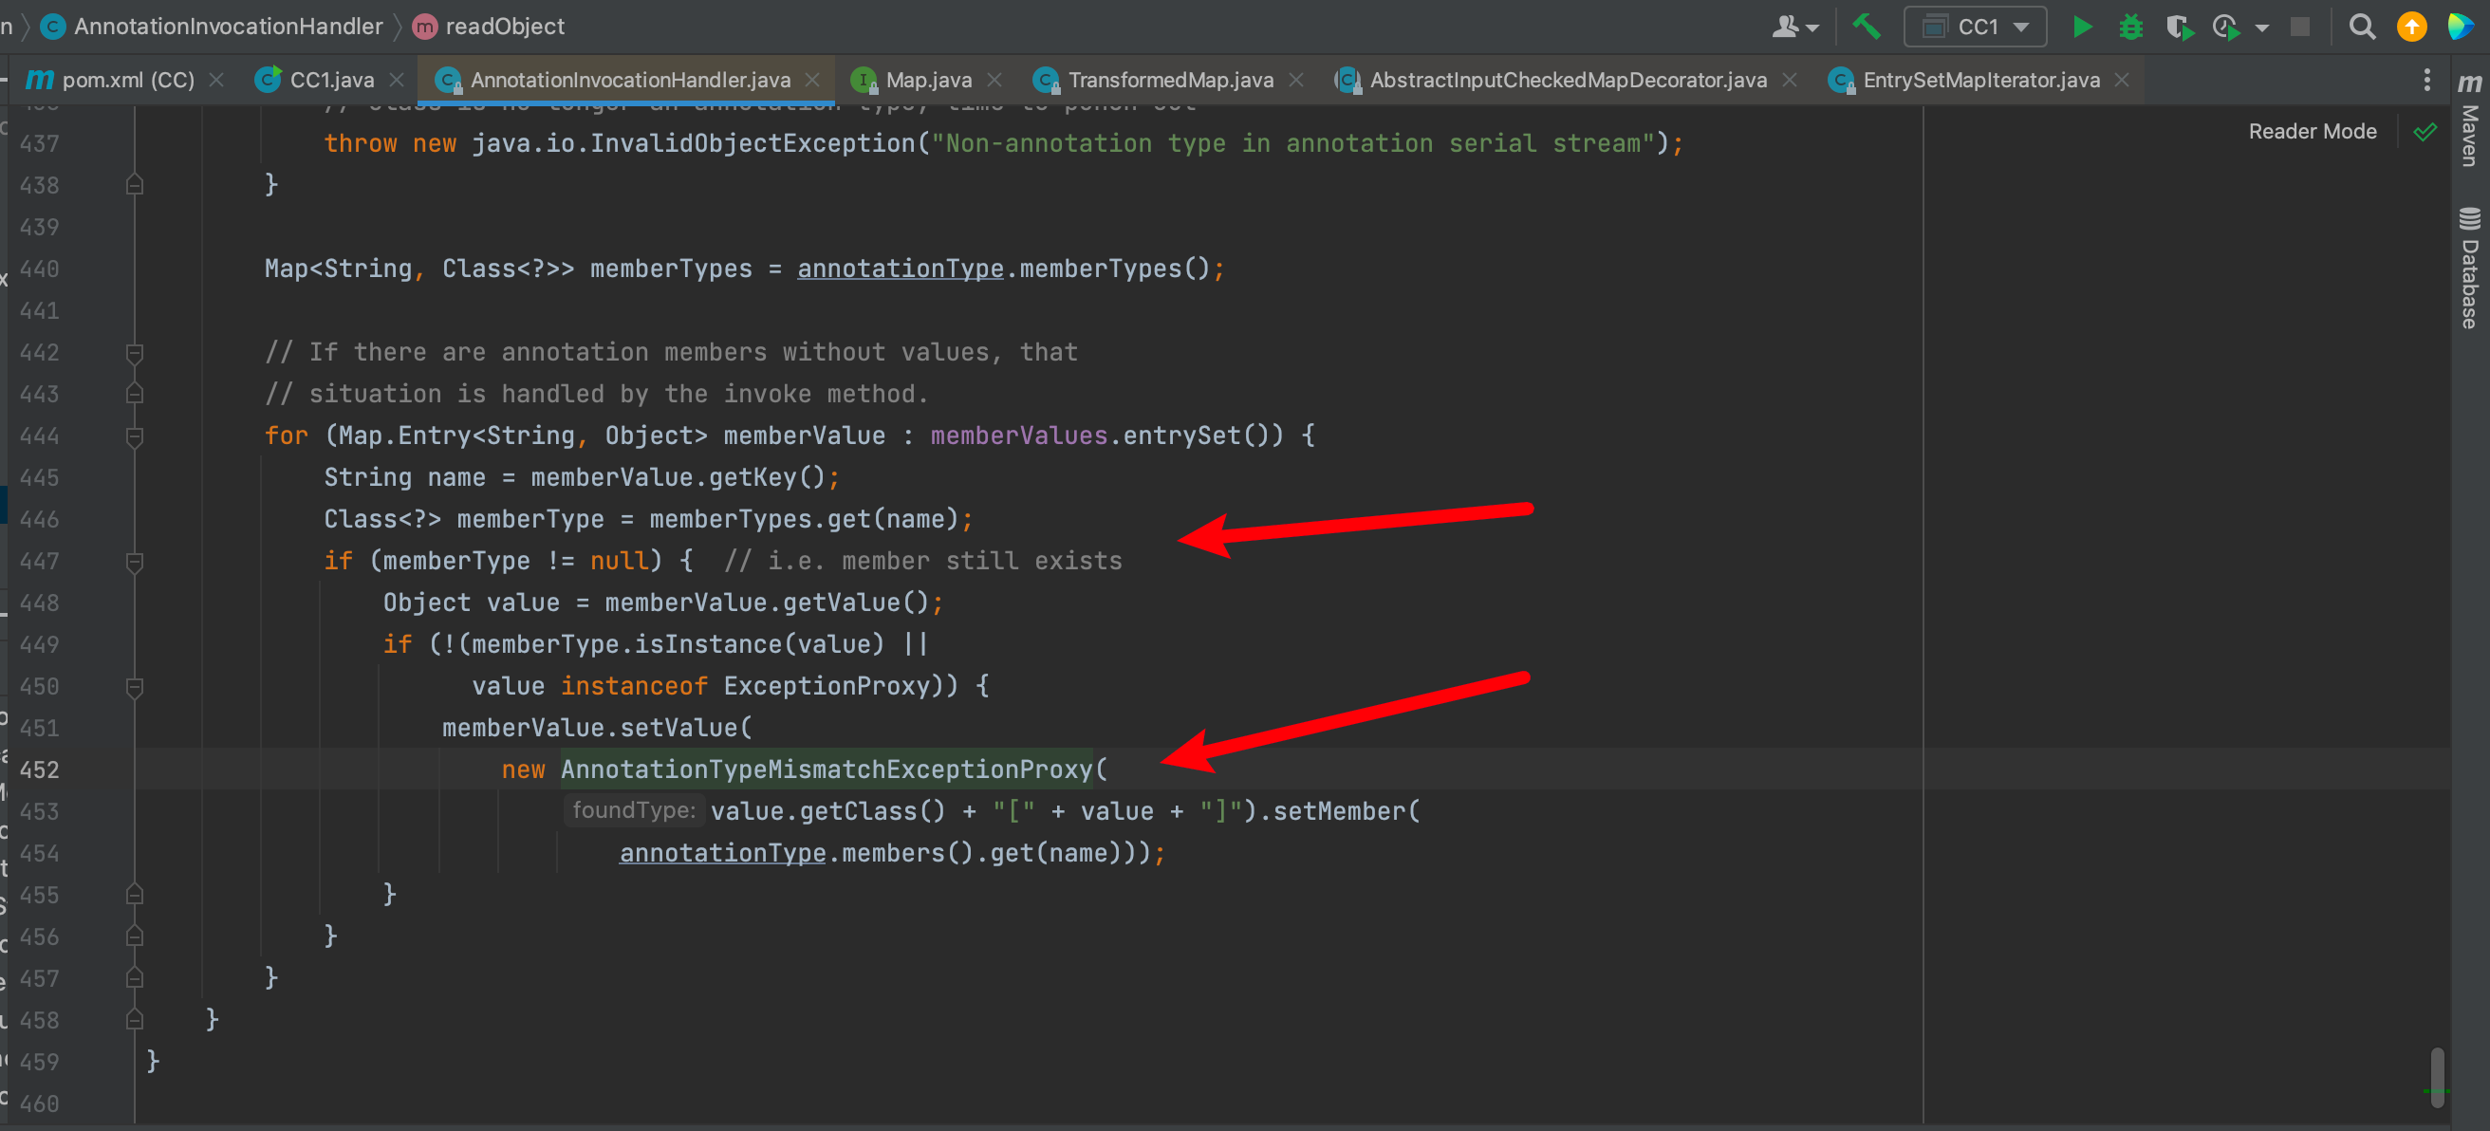Screen dimensions: 2490x1131
Task: Toggle fold end marker at line 455
Action: [x=135, y=895]
